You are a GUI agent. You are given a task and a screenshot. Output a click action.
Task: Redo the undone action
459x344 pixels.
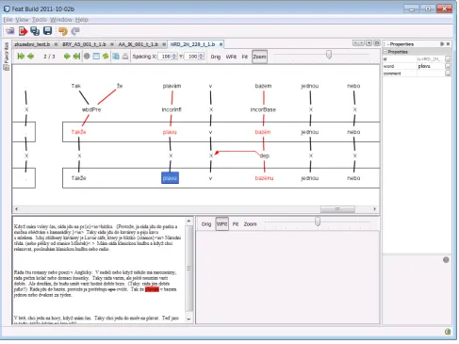coord(75,31)
